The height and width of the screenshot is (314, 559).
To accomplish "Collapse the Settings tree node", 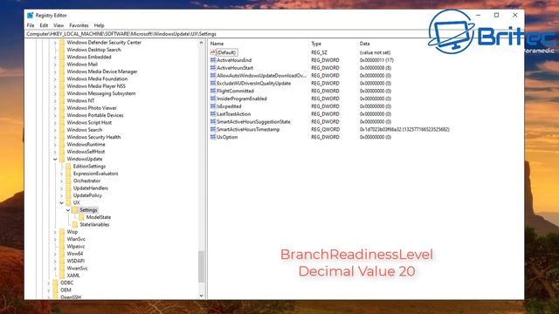I will click(68, 210).
